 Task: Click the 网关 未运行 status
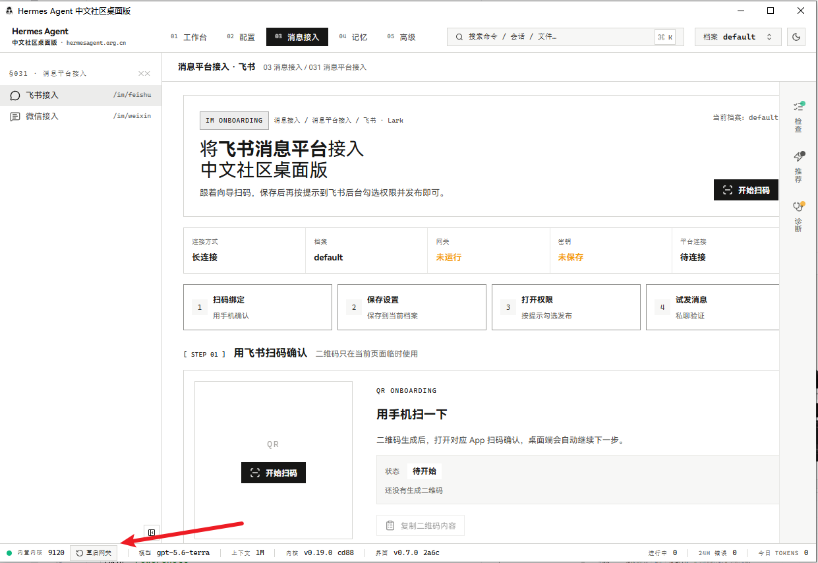tap(488, 251)
